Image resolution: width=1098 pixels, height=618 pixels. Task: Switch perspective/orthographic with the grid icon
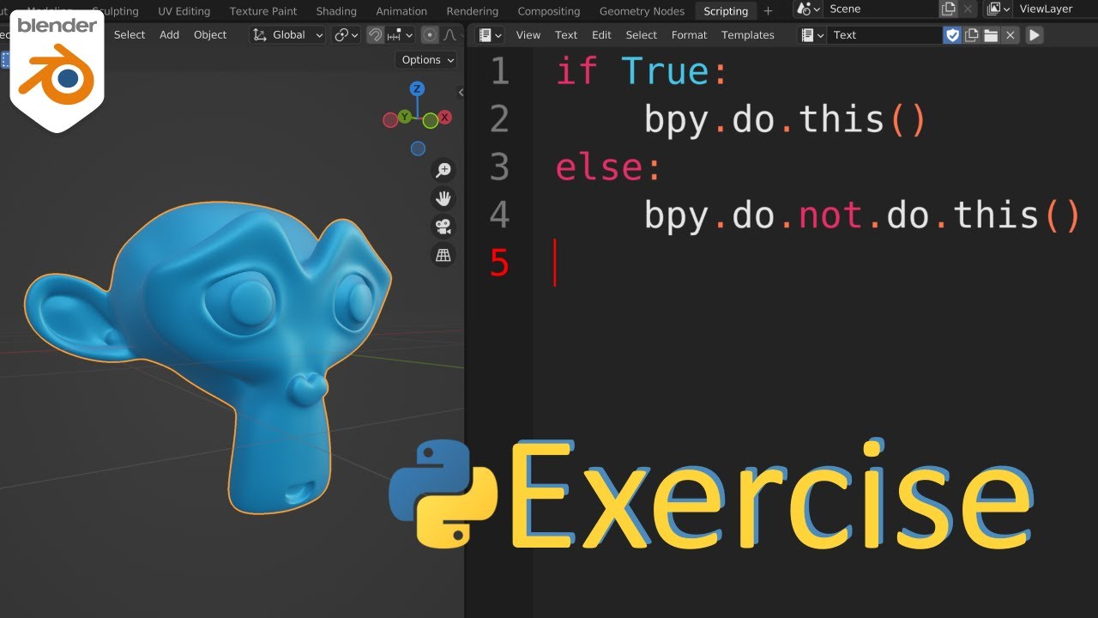coord(443,255)
